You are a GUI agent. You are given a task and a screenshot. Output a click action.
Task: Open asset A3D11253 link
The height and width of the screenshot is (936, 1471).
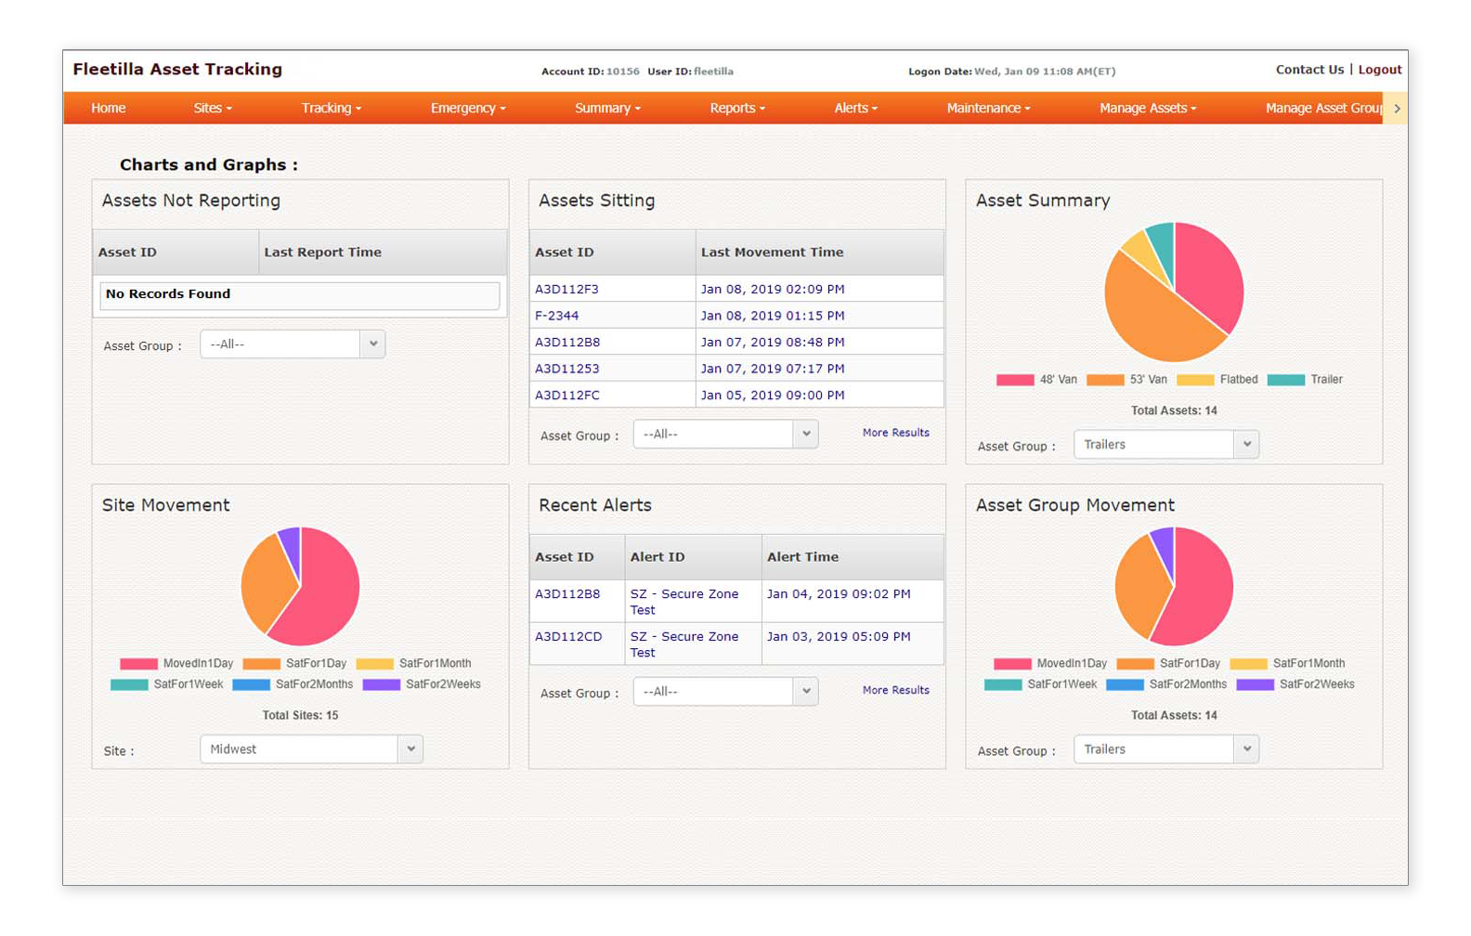pyautogui.click(x=566, y=369)
